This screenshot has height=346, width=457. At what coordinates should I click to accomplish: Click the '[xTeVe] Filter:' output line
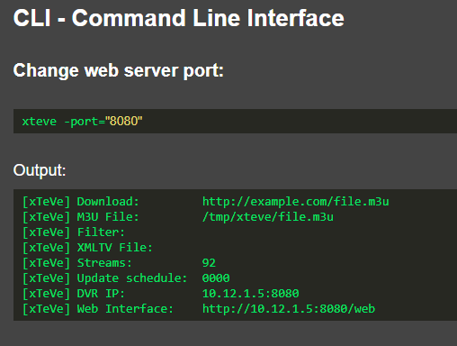[74, 232]
